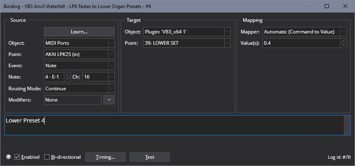The width and height of the screenshot is (355, 166).
Task: Click the activity indicator light beside Enabled
Action: tap(8, 157)
